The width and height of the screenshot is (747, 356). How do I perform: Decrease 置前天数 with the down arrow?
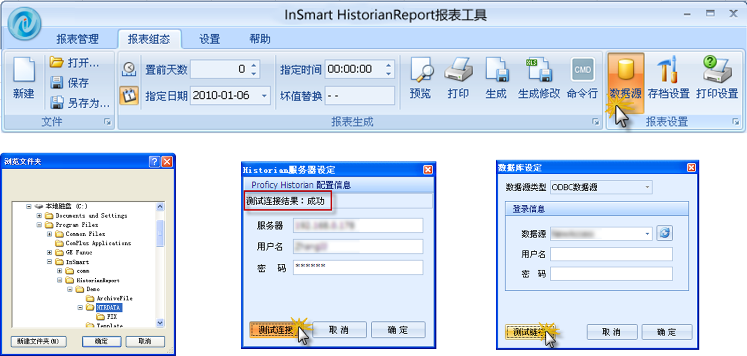[x=254, y=73]
